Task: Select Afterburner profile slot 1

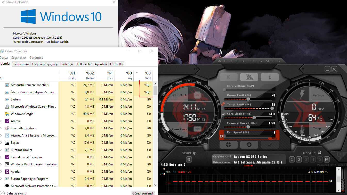Action: click(292, 160)
